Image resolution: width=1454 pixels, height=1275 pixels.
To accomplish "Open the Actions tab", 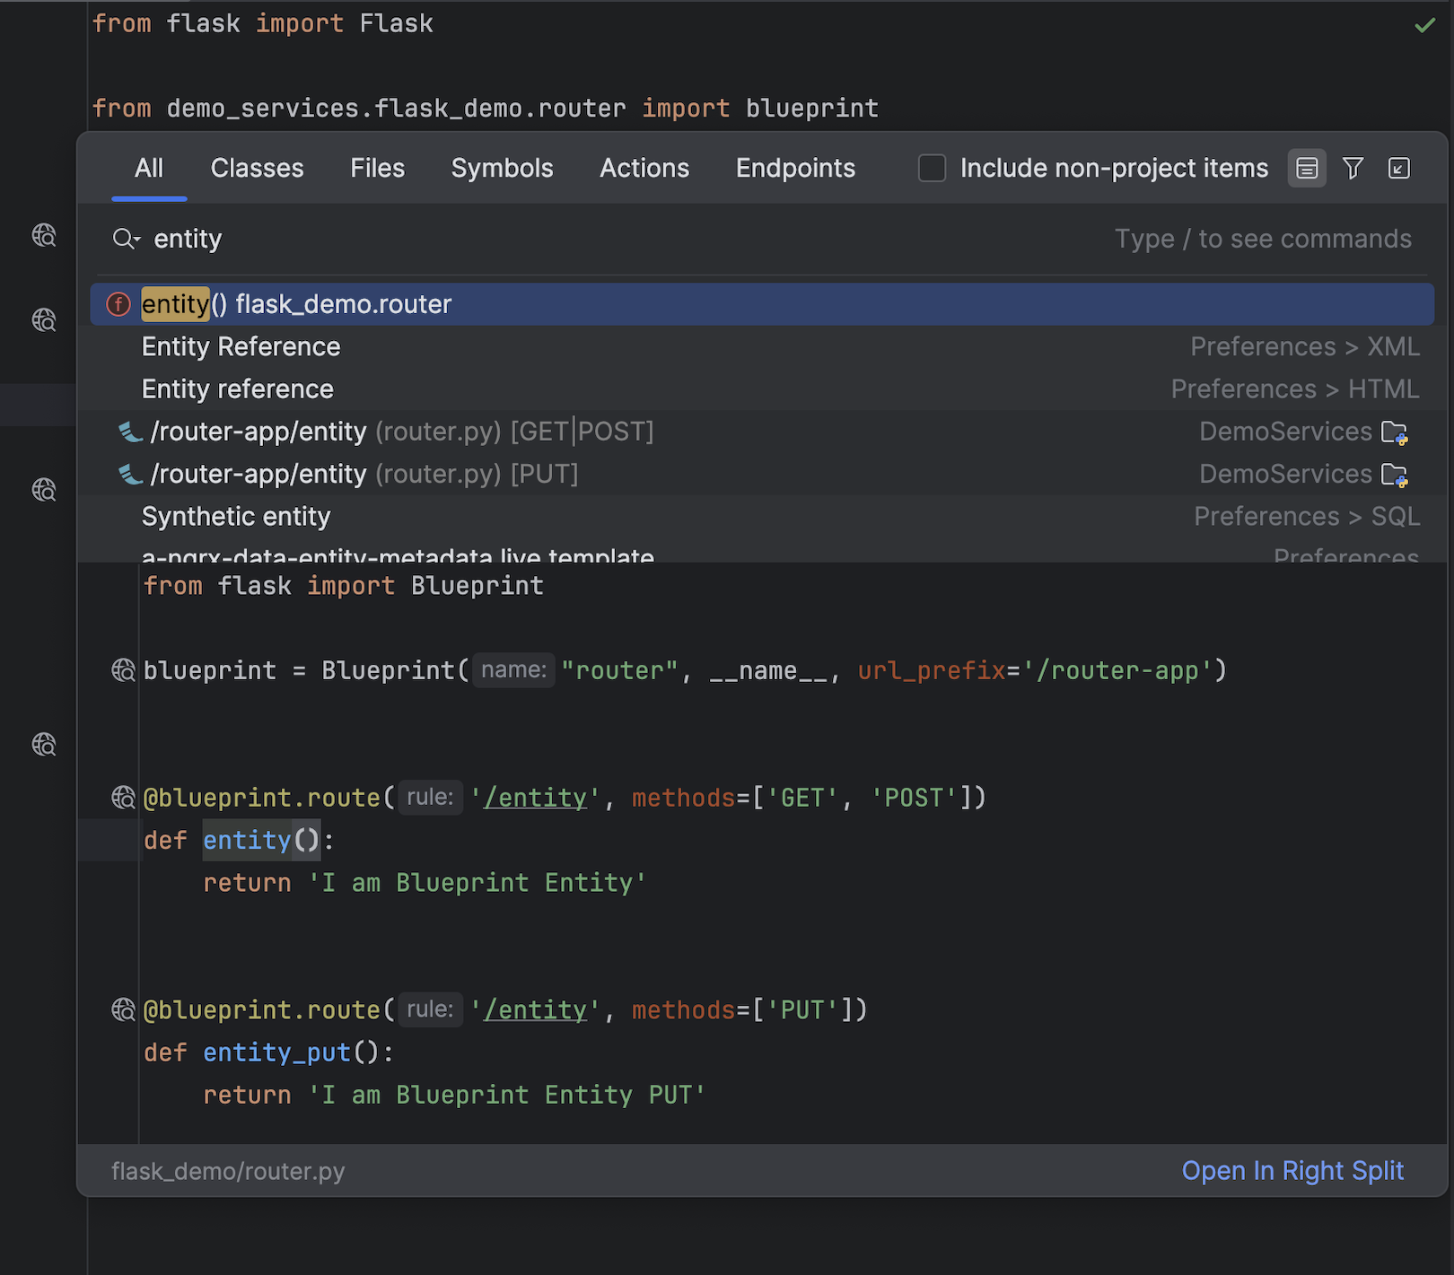I will [x=644, y=168].
